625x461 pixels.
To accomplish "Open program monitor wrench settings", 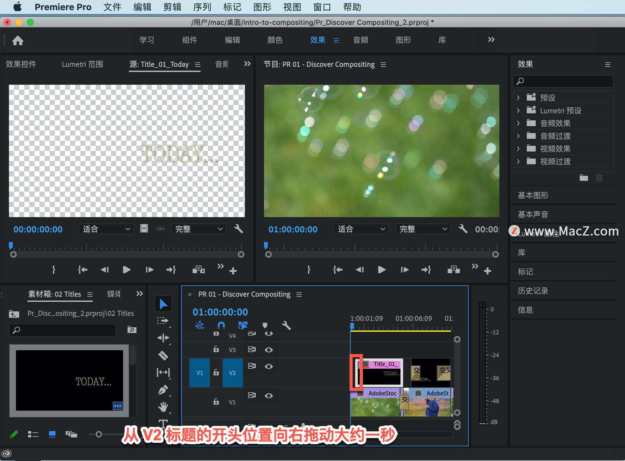I will 463,229.
